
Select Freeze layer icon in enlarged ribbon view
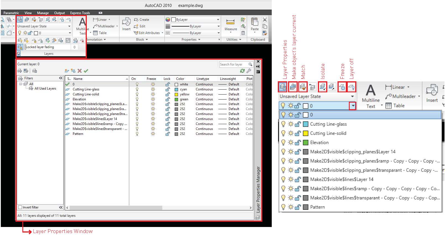coord(342,87)
